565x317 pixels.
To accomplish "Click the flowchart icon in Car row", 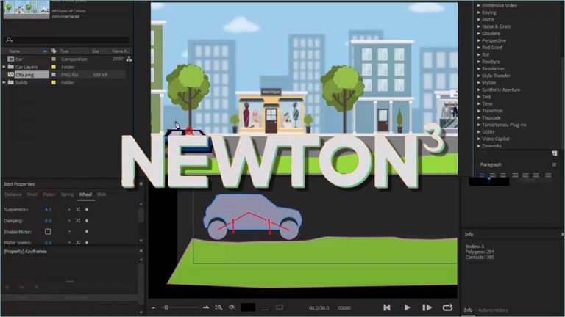I will (129, 59).
